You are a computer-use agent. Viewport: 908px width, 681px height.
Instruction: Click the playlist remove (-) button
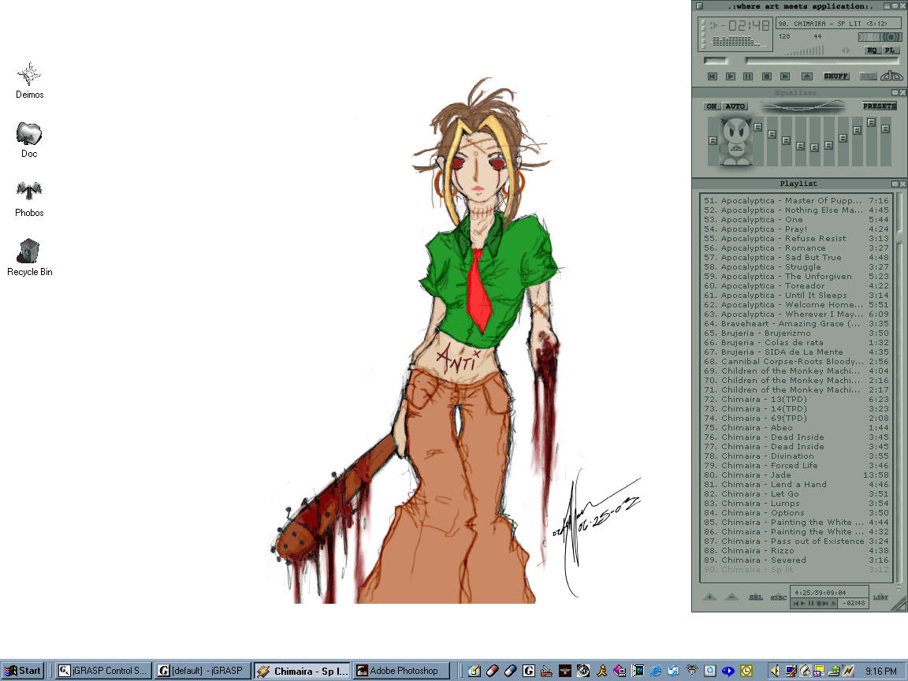(732, 597)
